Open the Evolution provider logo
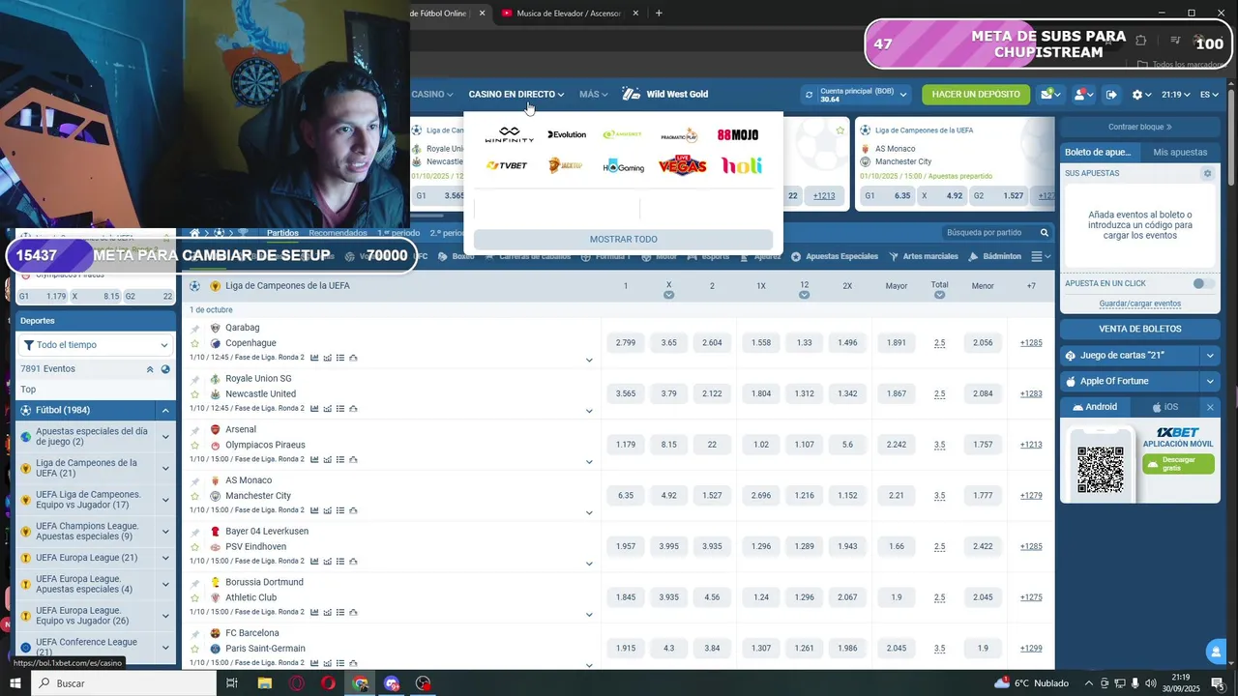The width and height of the screenshot is (1238, 696). click(x=567, y=134)
